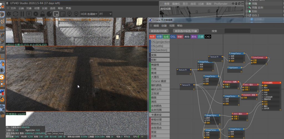
Task: Click the viewport rotate-camera icon
Action: coord(239,4)
